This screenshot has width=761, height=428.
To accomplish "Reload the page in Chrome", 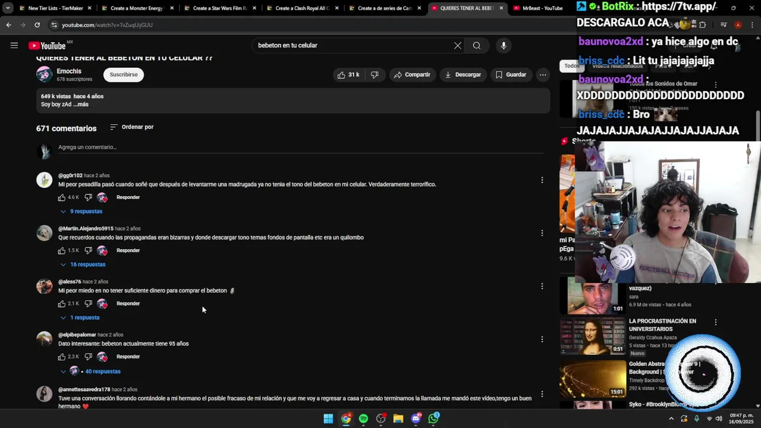I will tap(37, 25).
